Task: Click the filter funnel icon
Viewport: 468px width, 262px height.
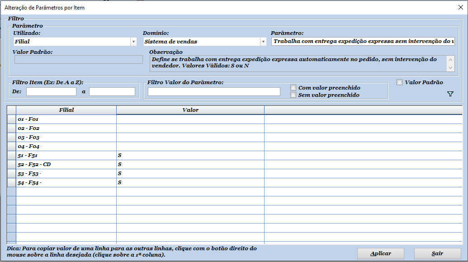Action: click(x=450, y=94)
